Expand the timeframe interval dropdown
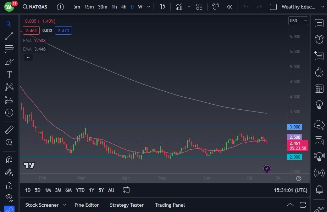The width and height of the screenshot is (327, 212). pyautogui.click(x=149, y=7)
